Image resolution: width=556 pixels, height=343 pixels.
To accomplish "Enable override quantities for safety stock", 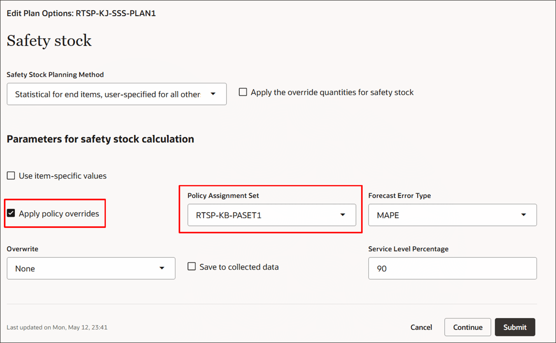I will (243, 92).
